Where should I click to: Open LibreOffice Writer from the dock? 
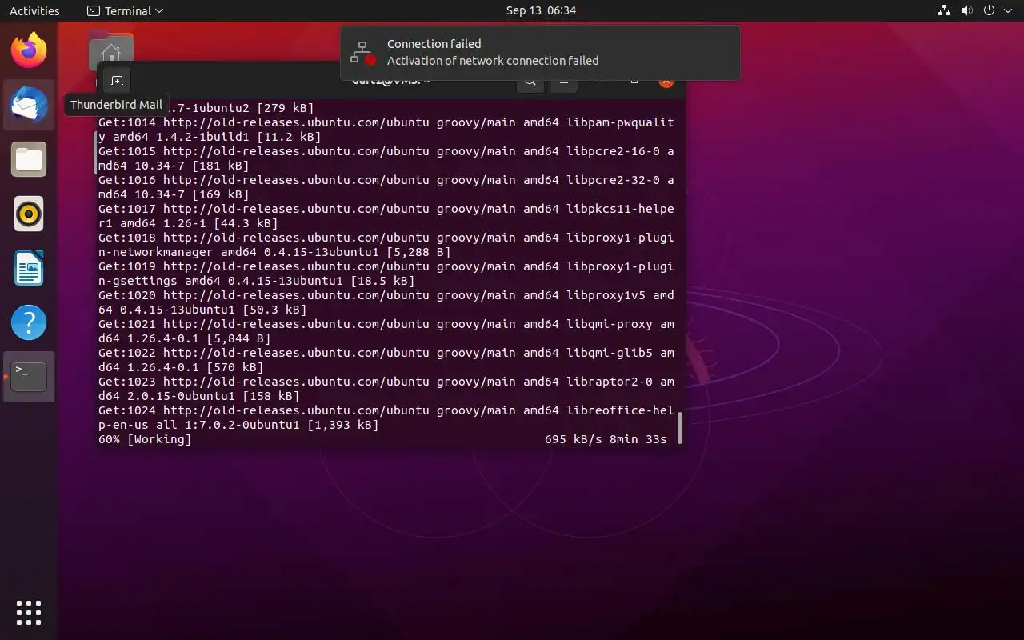[x=29, y=268]
